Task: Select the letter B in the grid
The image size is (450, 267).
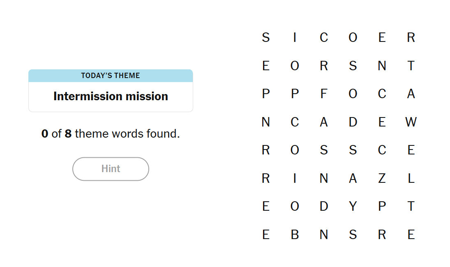Action: [x=295, y=235]
